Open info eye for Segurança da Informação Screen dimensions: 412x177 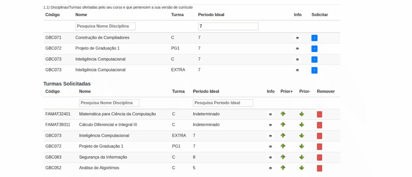tap(270, 157)
